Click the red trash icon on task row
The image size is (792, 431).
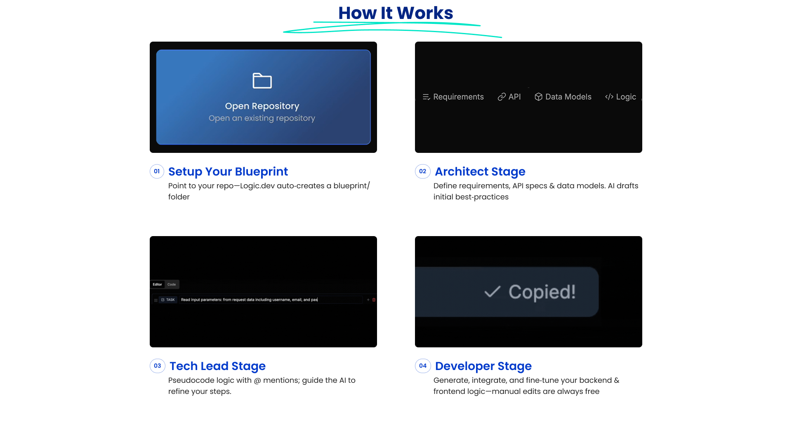coord(374,300)
